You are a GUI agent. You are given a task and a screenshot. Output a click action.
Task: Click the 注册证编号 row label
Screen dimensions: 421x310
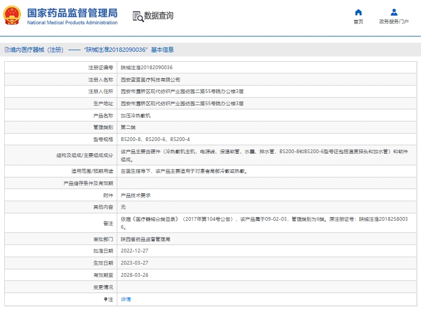click(x=101, y=68)
